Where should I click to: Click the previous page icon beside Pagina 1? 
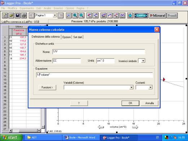point(32,16)
